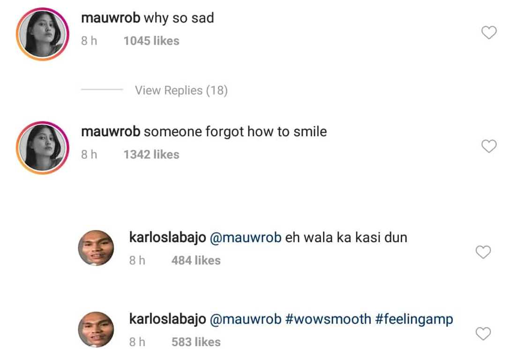
Task: Open mauwrob username on smile comment
Action: (x=111, y=132)
